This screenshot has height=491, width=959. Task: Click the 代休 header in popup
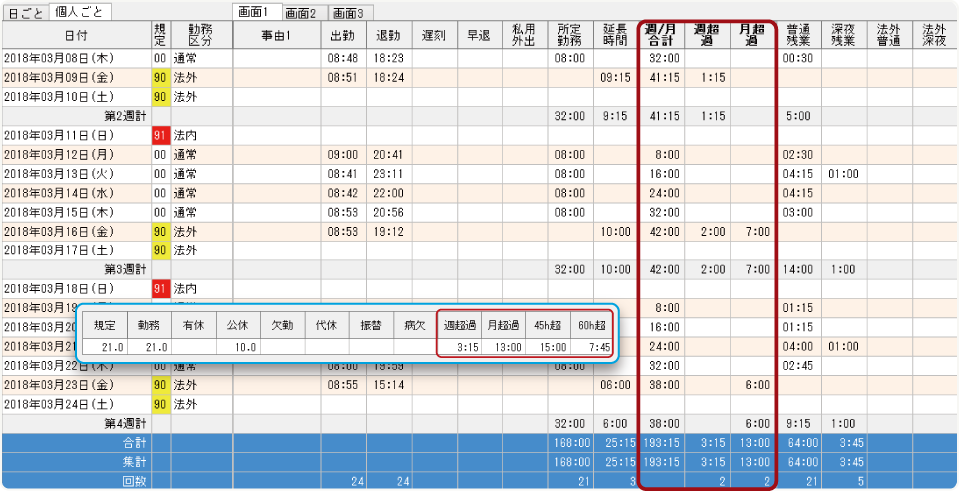327,325
